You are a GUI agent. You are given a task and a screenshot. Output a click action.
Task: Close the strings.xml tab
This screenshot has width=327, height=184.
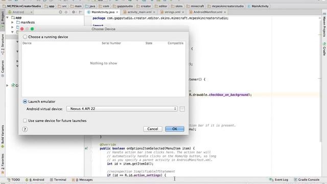(183, 12)
